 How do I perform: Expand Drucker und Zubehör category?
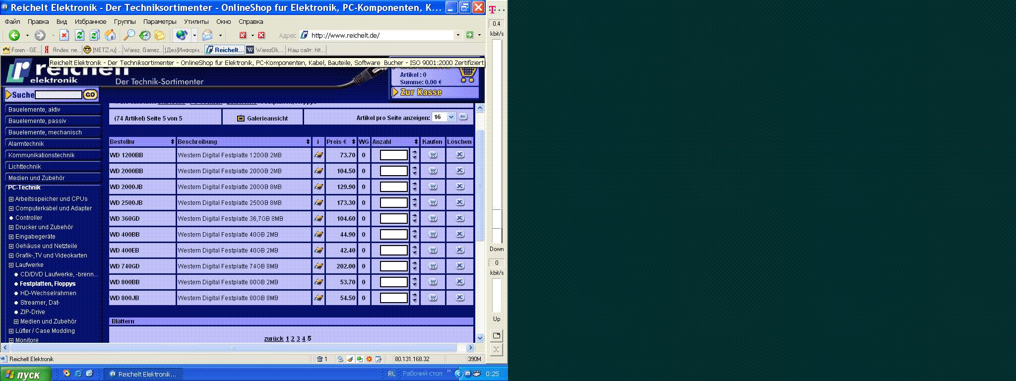click(11, 227)
